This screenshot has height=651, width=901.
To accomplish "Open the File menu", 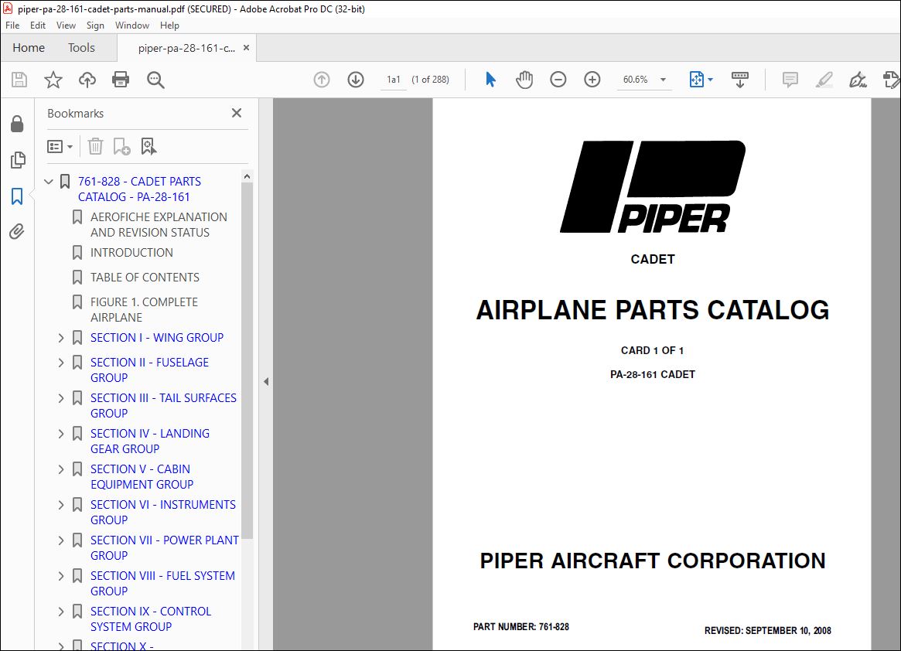I will coord(12,26).
